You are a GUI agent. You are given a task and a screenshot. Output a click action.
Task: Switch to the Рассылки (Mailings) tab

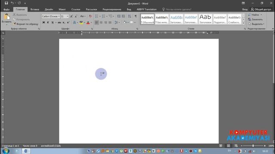pos(92,9)
